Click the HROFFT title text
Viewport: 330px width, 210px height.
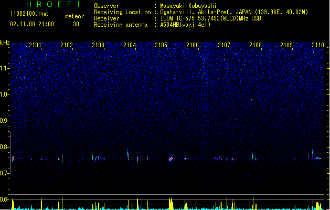point(54,4)
